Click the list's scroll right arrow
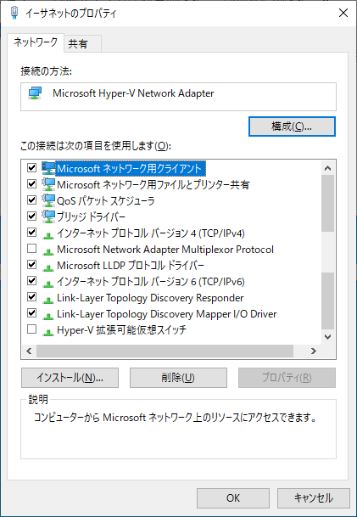The width and height of the screenshot is (357, 517). point(314,351)
